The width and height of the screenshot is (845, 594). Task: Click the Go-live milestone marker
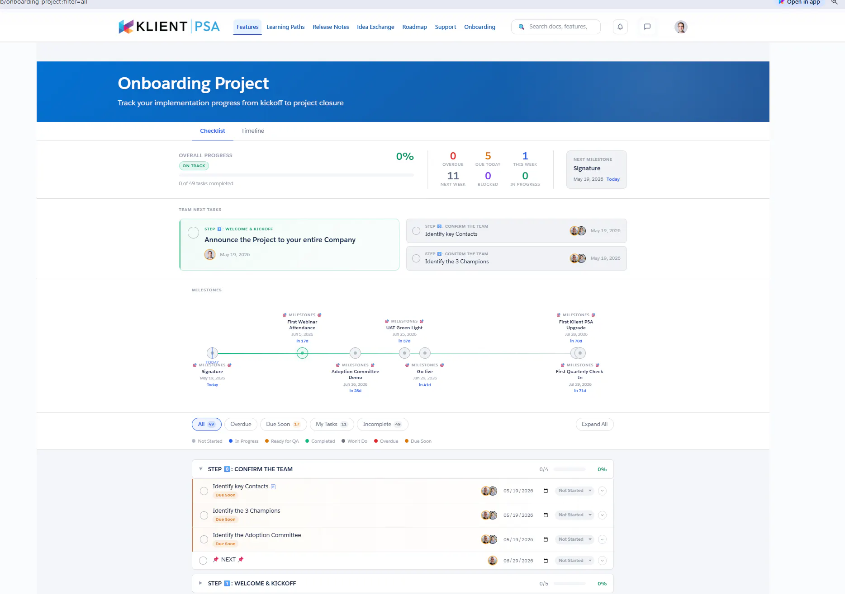425,353
